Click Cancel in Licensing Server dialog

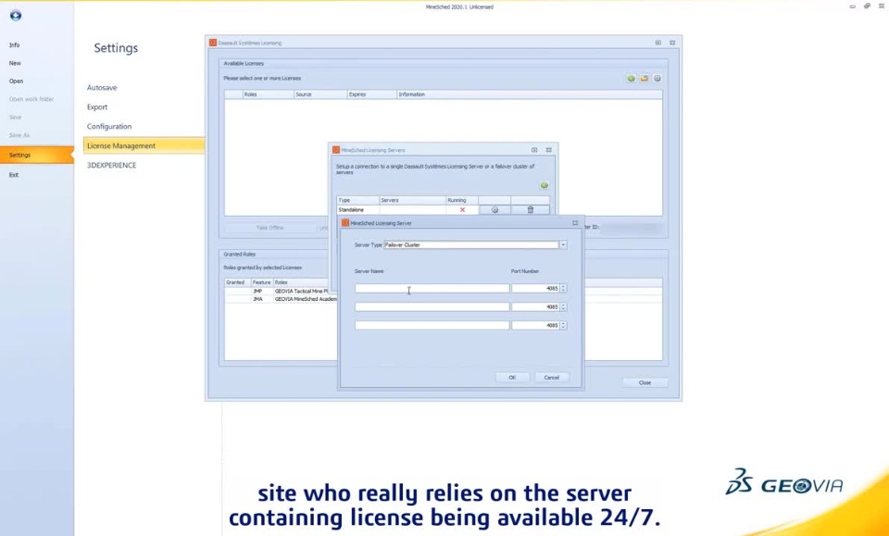pyautogui.click(x=552, y=378)
